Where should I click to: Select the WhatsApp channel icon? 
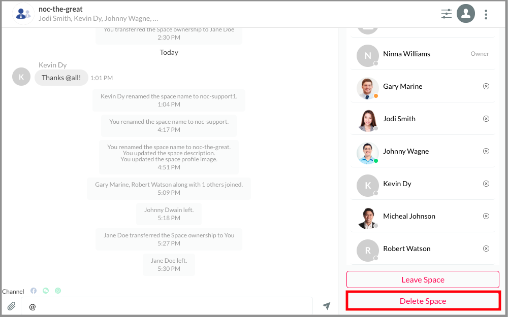pos(58,291)
